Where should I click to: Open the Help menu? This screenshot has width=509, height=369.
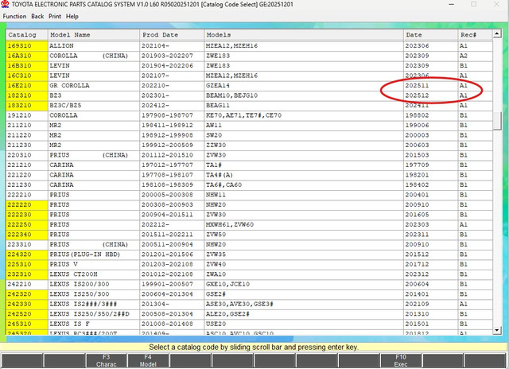(72, 16)
